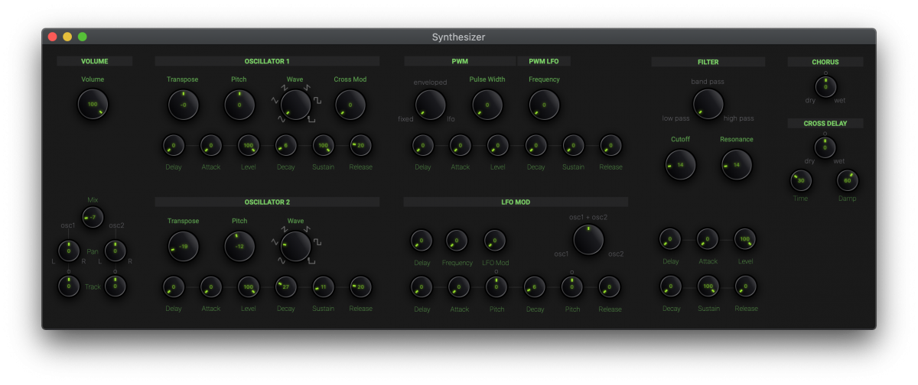Click Oscillator 2 Pitch knob showing -12

pyautogui.click(x=239, y=246)
